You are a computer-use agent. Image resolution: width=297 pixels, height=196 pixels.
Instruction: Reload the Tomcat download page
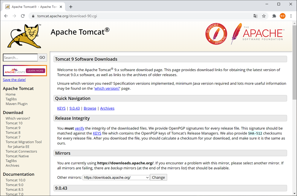[23, 16]
